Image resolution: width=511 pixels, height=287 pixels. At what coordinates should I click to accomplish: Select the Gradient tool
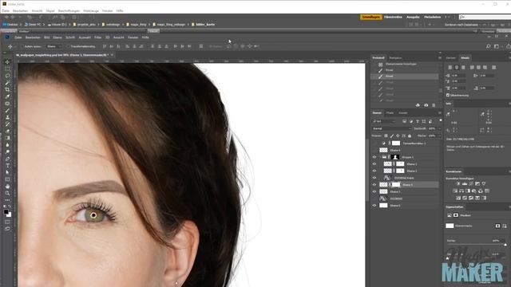[x=7, y=138]
